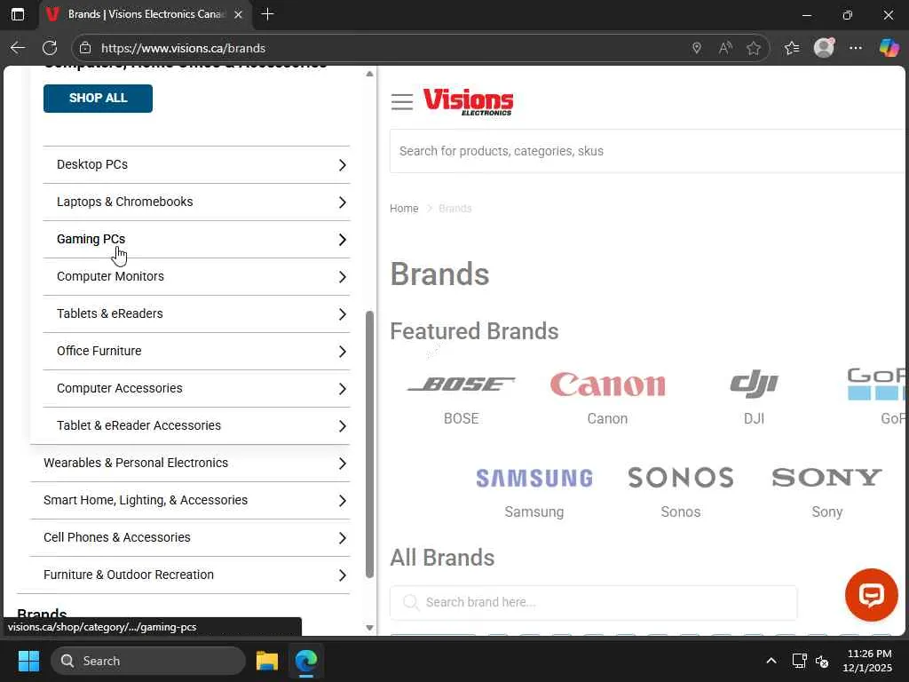Image resolution: width=909 pixels, height=682 pixels.
Task: Open Furniture & Outdoor Recreation menu item
Action: point(129,575)
